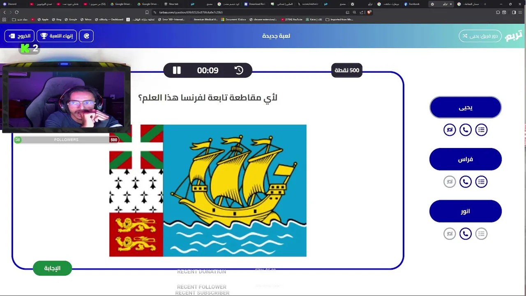This screenshot has height=296, width=526.
Task: Go back with the browser back arrow
Action: click(x=5, y=12)
